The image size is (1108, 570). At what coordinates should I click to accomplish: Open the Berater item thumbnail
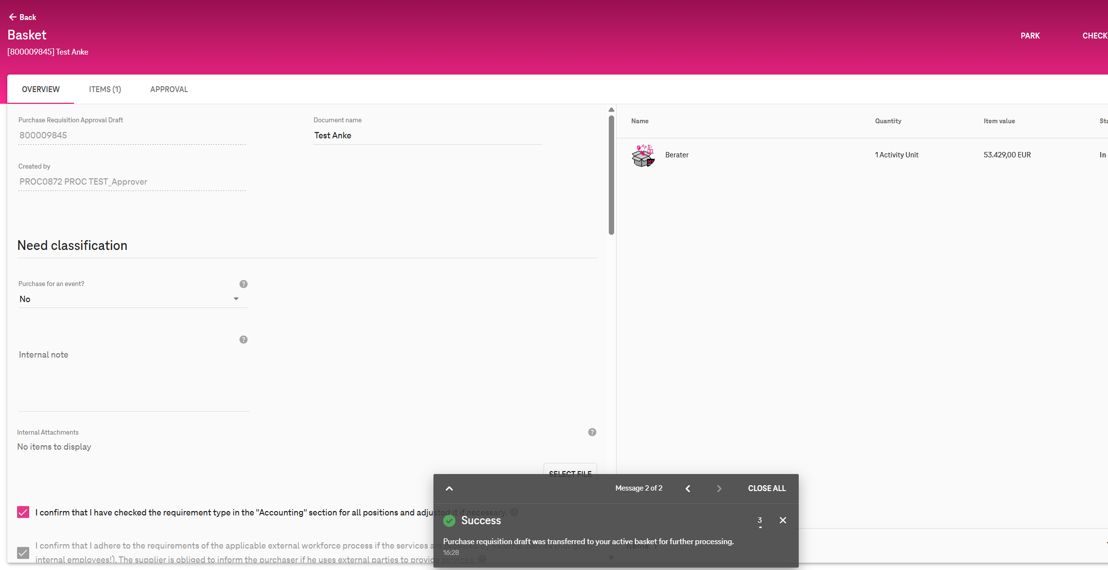643,155
